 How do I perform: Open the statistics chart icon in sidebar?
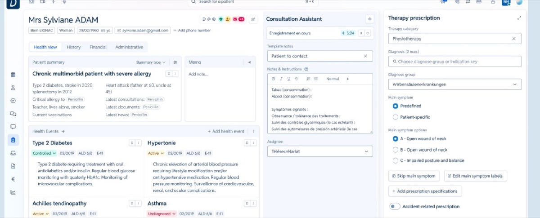13,192
